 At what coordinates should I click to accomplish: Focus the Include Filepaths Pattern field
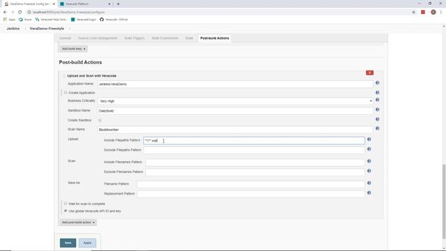click(254, 141)
